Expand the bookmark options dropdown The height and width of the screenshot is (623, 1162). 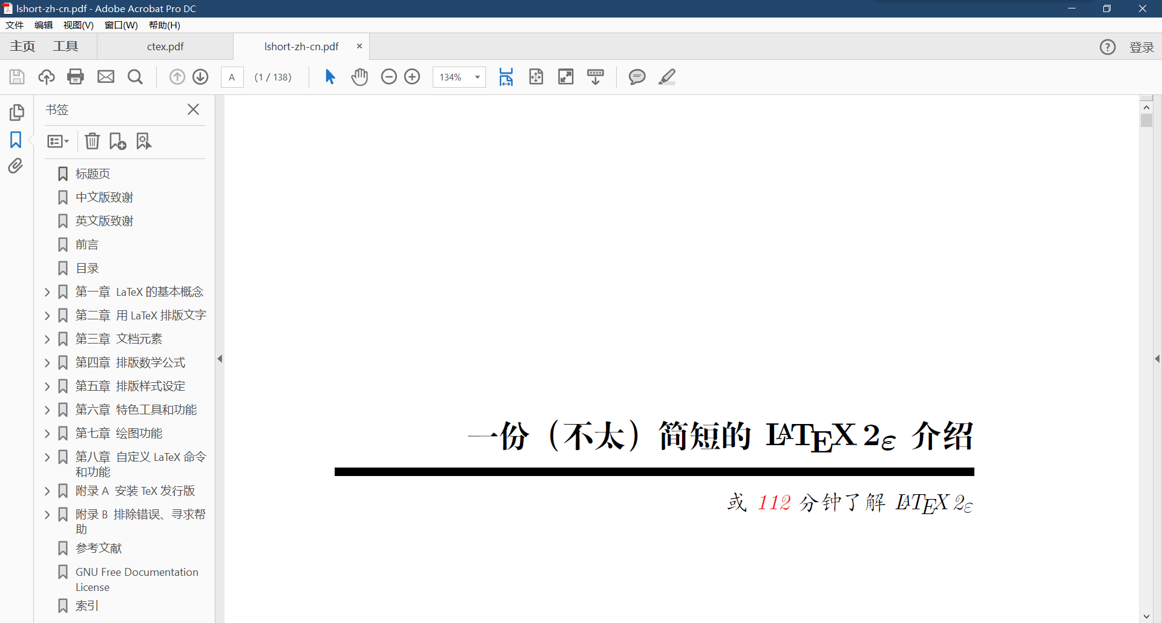57,141
